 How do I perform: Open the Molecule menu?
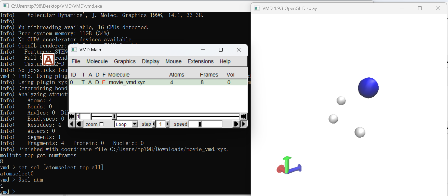point(97,61)
